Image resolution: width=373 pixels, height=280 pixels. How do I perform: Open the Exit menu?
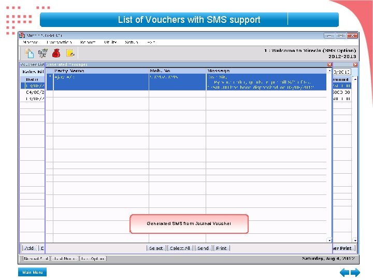(151, 43)
